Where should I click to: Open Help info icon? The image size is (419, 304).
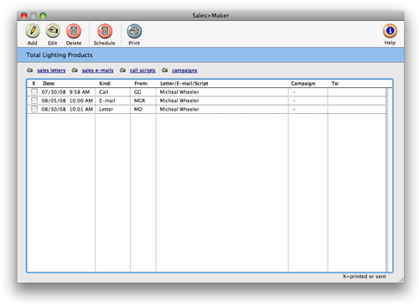[390, 31]
